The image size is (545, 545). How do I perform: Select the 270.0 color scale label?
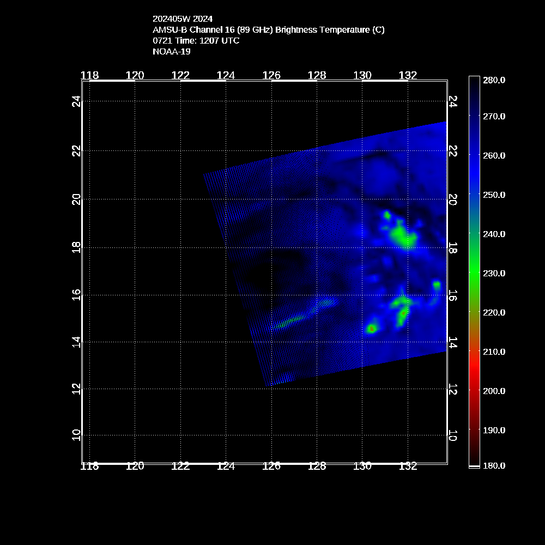click(x=494, y=117)
